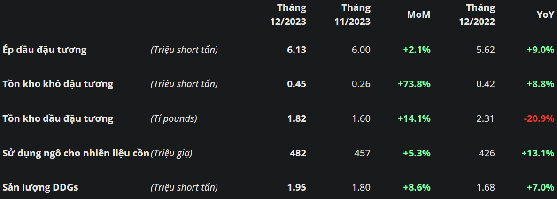Image resolution: width=557 pixels, height=199 pixels.
Task: Click the red -20.9% YoY value
Action: tap(540, 118)
